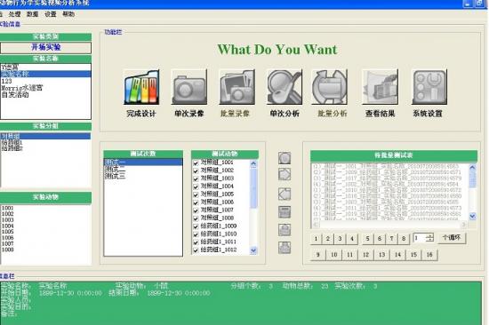Click the 个循环 button

(x=452, y=238)
